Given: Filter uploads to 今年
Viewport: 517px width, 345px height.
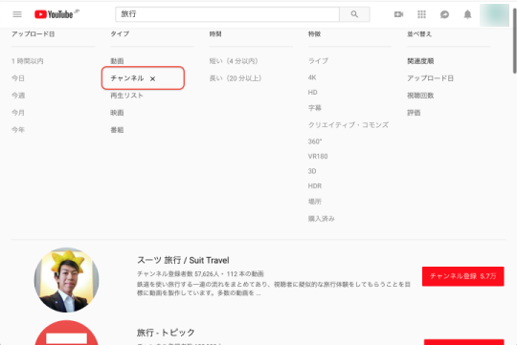Looking at the screenshot, I should coord(18,130).
